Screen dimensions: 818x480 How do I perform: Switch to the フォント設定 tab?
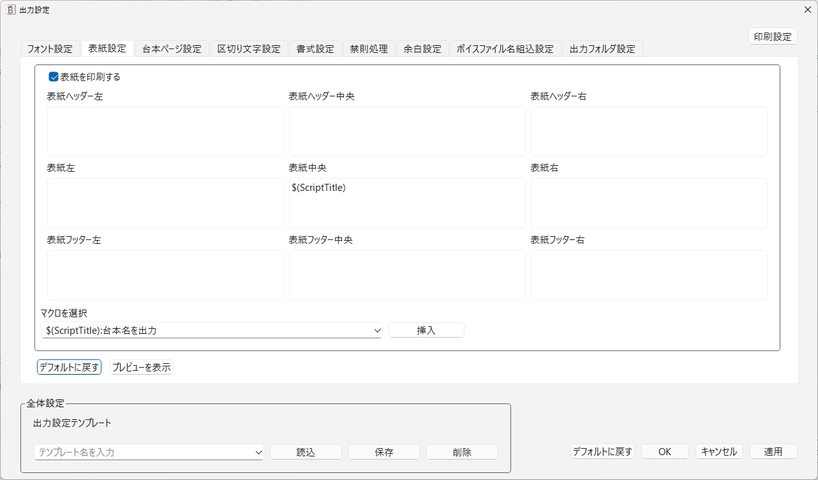click(x=50, y=48)
